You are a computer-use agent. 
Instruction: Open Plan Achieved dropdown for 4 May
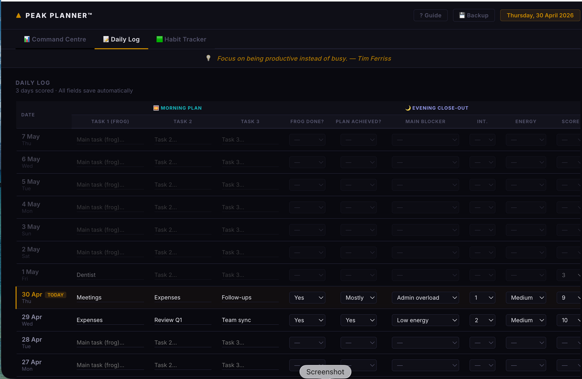click(x=358, y=207)
